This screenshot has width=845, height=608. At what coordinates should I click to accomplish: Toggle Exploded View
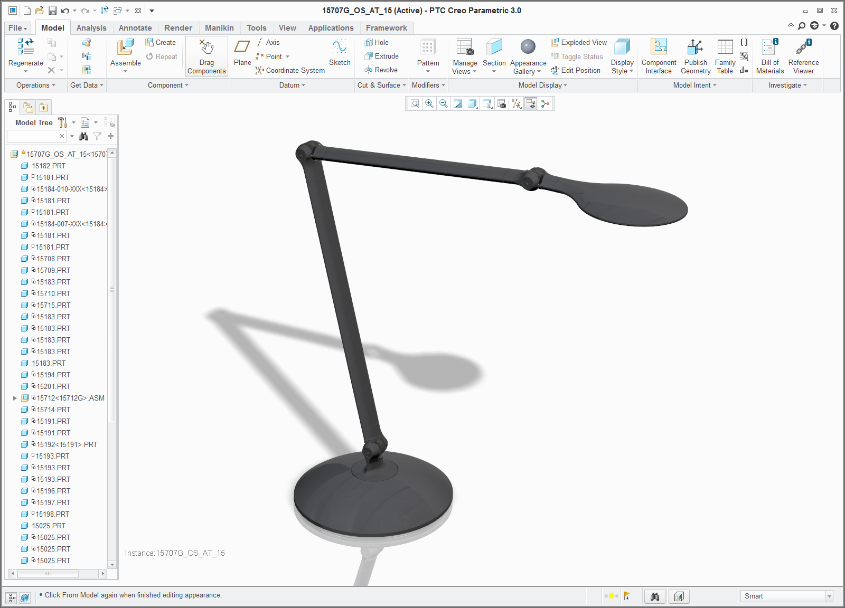(x=579, y=42)
